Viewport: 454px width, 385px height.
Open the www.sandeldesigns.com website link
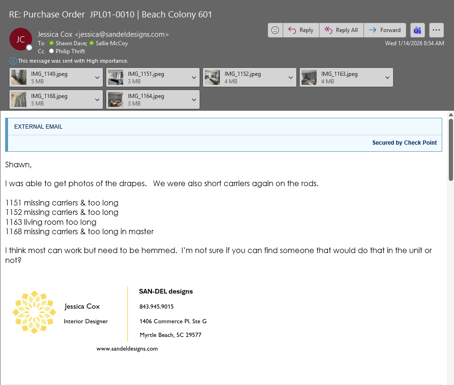[x=127, y=349]
